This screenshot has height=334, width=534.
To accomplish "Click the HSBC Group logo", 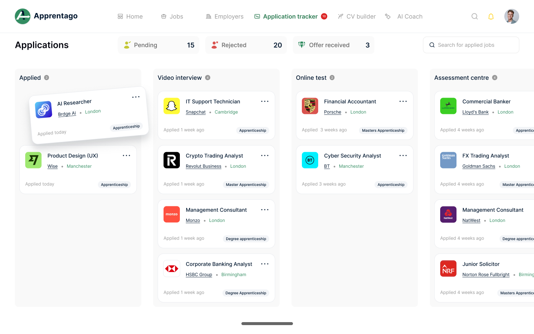I will pos(172,269).
